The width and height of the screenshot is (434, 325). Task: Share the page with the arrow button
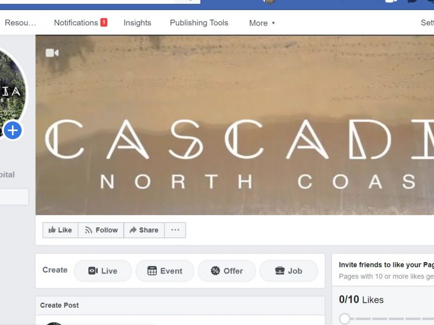tap(144, 230)
